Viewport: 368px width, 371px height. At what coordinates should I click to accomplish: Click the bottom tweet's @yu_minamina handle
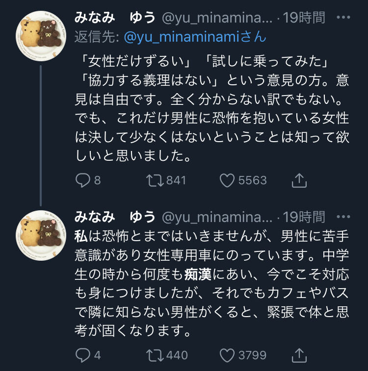pos(217,217)
